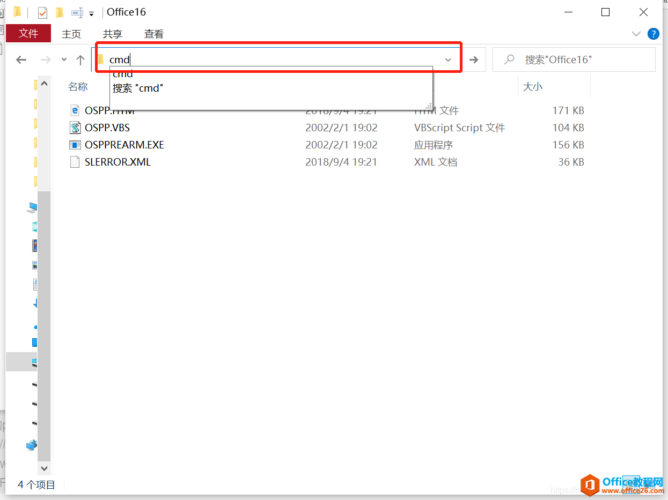Click the date in the OSPP.VBS row
This screenshot has width=668, height=500.
pyautogui.click(x=341, y=128)
